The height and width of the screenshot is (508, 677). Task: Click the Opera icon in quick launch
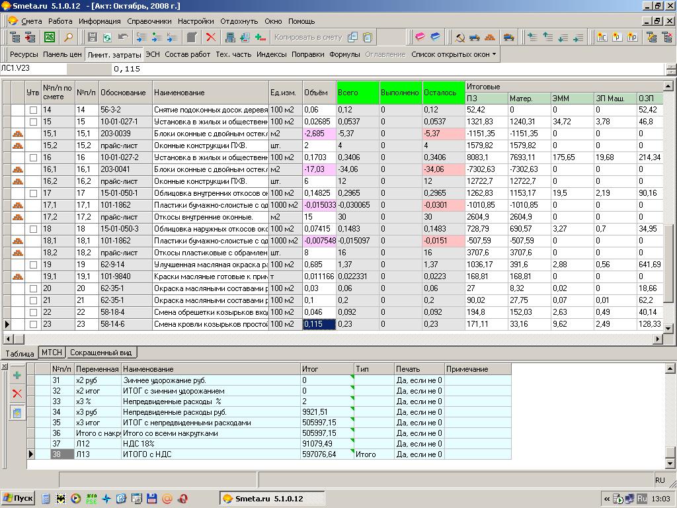coord(182,499)
